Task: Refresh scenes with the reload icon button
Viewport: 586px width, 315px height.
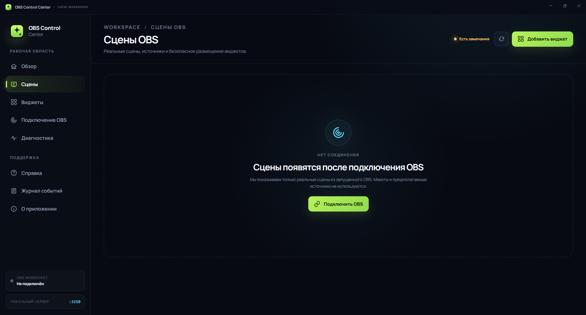Action: pyautogui.click(x=501, y=39)
